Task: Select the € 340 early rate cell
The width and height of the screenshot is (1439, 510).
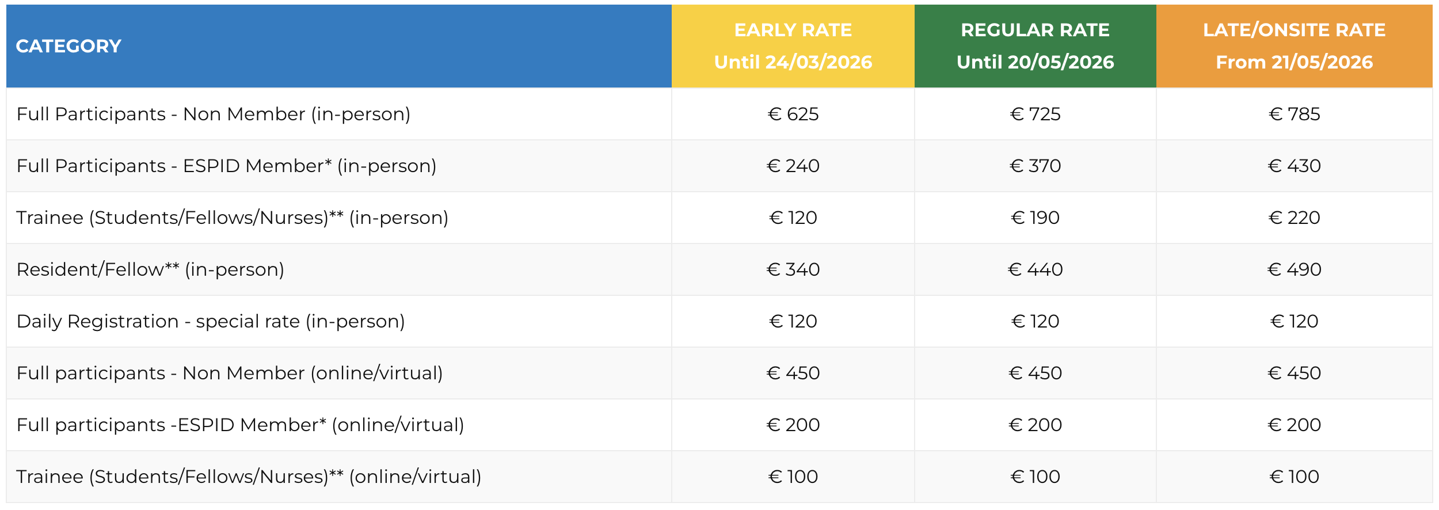Action: 793,269
